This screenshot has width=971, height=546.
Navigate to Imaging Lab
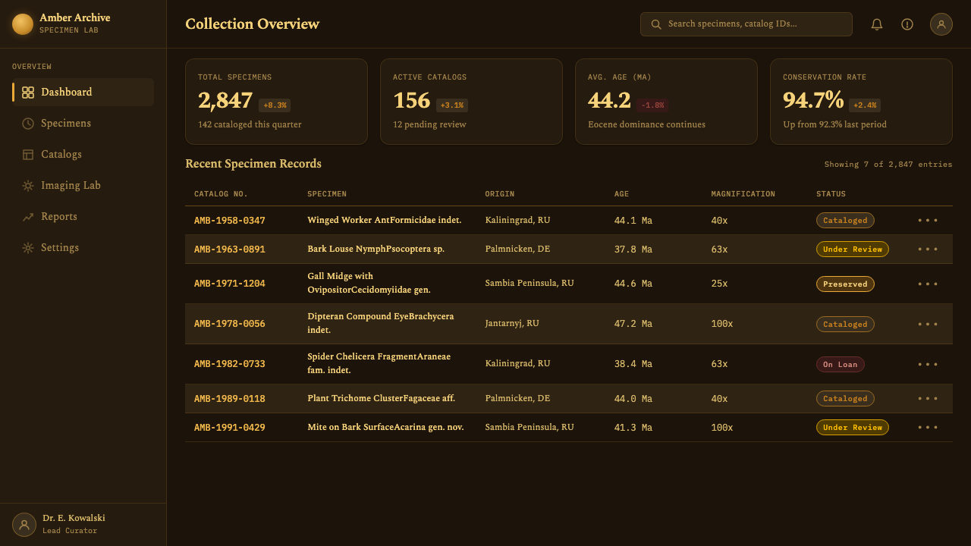pos(83,186)
